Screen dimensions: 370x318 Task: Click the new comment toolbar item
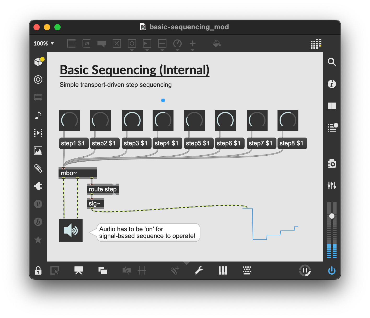pyautogui.click(x=102, y=43)
